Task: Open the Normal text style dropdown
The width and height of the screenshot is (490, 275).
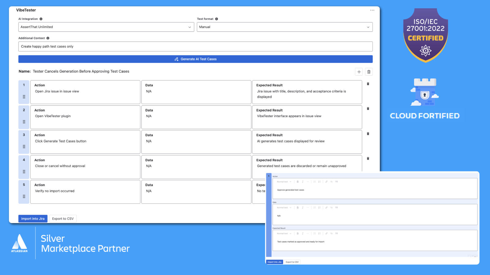Action: point(283,182)
